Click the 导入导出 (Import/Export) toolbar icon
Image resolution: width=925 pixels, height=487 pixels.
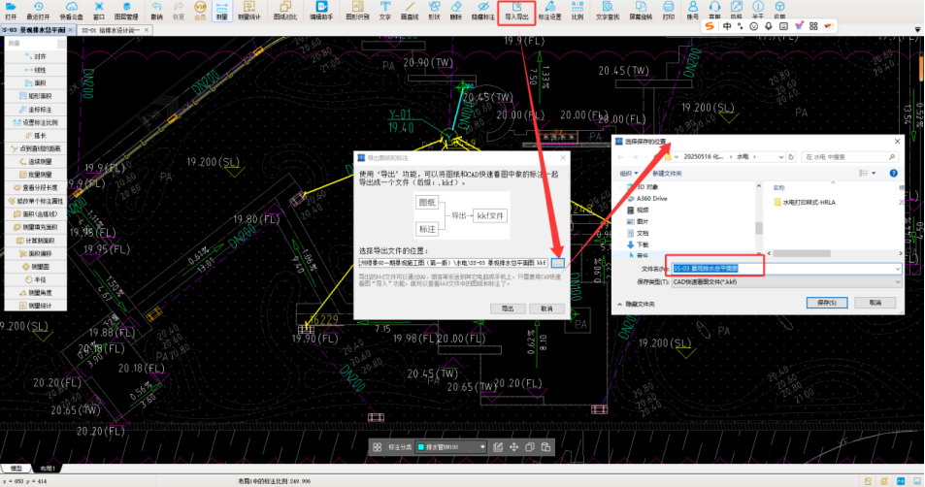[x=516, y=11]
